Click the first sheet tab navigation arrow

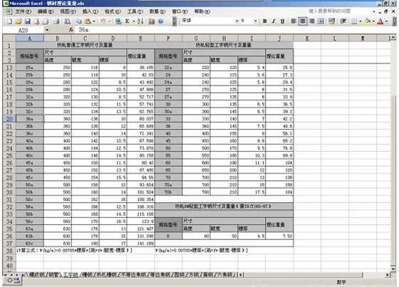point(5,275)
